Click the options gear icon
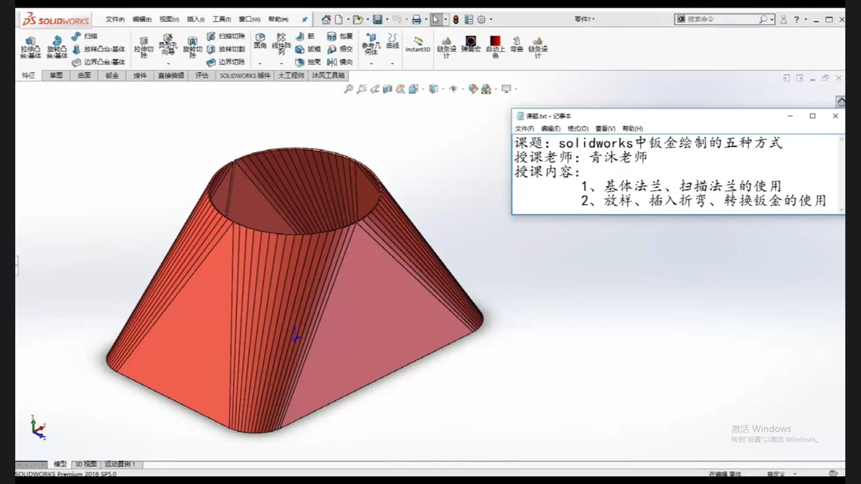This screenshot has width=861, height=484. [x=481, y=19]
